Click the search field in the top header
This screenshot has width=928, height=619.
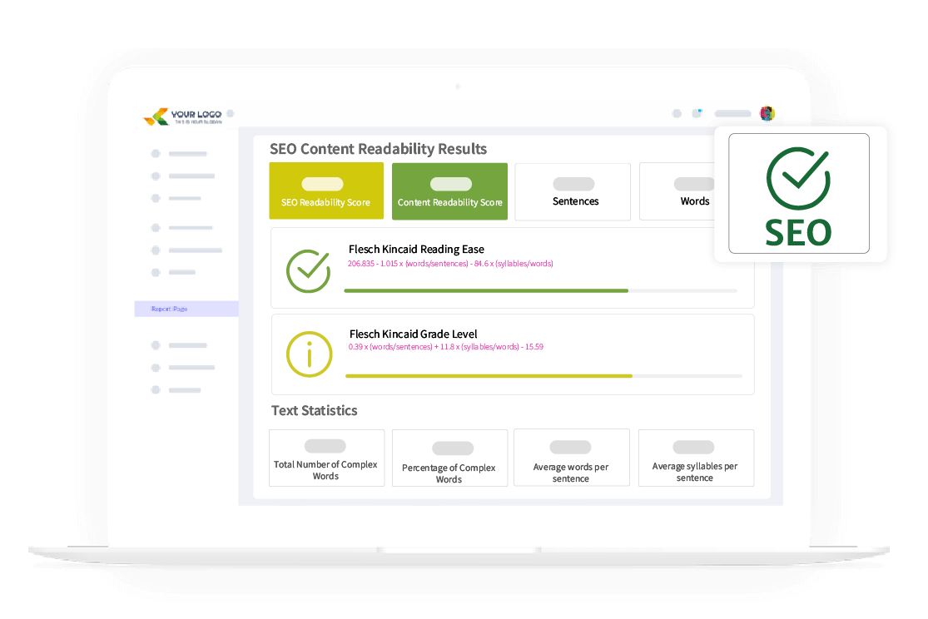pos(732,113)
